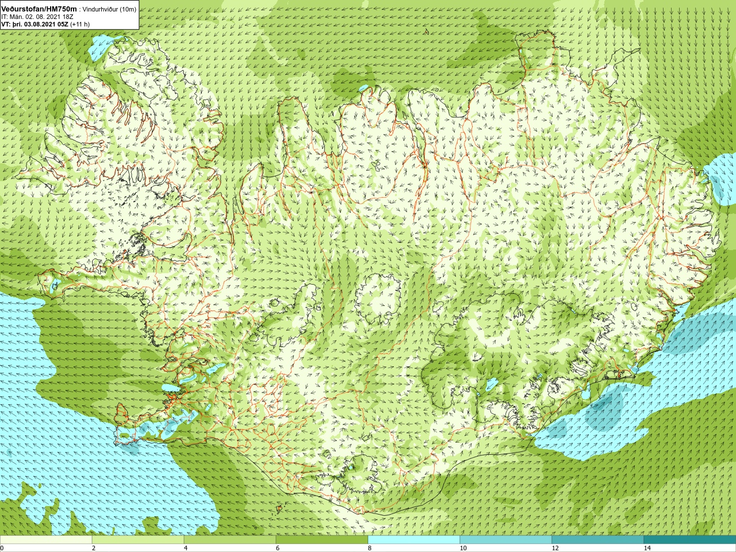736x552 pixels.
Task: Click the light cyan 8–10 legend swatch
Action: (414, 540)
